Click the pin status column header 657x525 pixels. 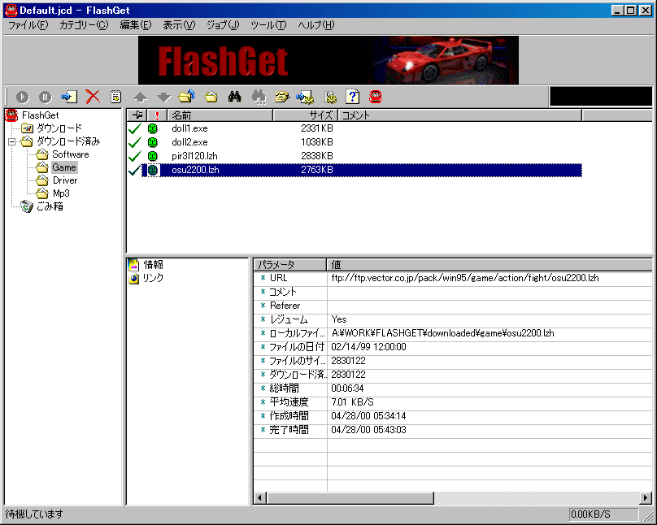[137, 115]
